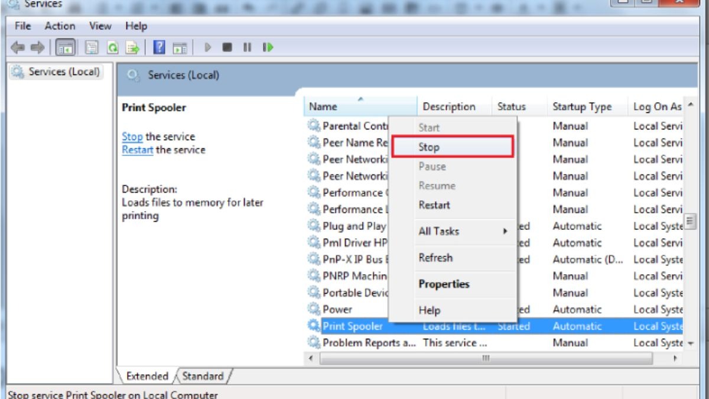709x399 pixels.
Task: Click the Export List toolbar icon
Action: tap(132, 47)
